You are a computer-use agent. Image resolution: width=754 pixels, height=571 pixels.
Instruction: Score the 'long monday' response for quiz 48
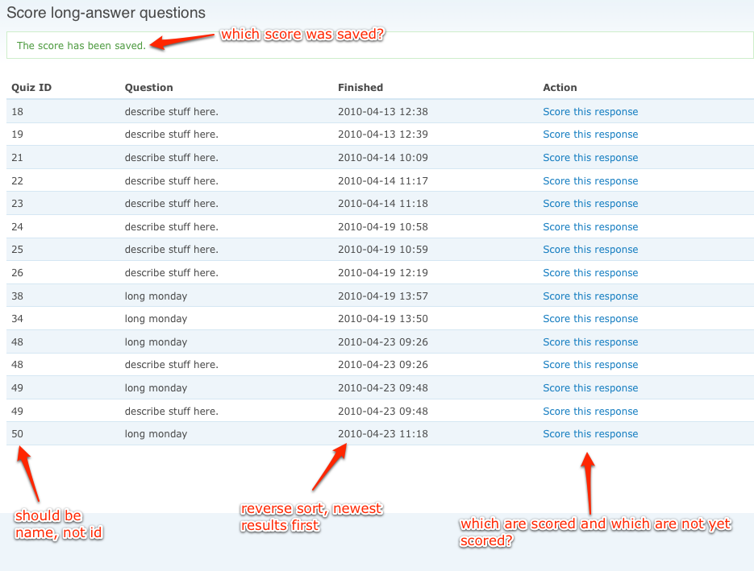coord(590,341)
